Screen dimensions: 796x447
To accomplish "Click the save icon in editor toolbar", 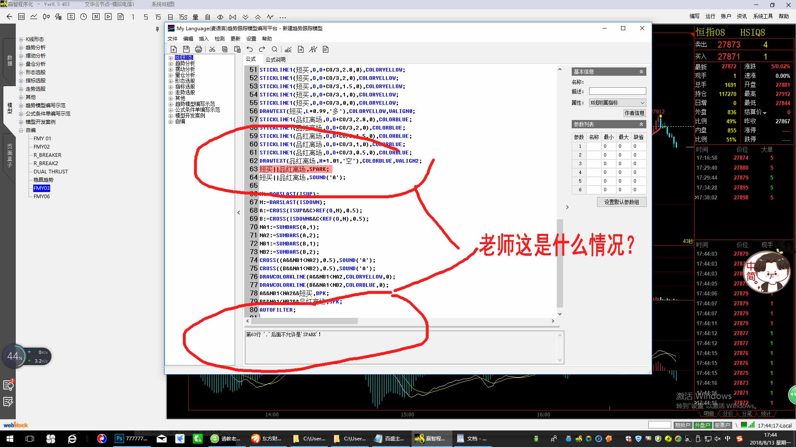I will (186, 49).
